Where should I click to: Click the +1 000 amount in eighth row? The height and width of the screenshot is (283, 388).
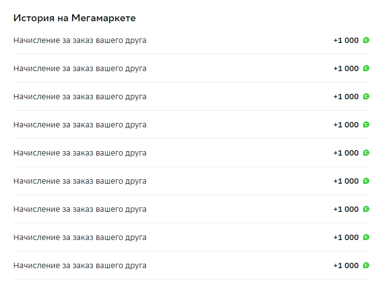[x=346, y=237]
